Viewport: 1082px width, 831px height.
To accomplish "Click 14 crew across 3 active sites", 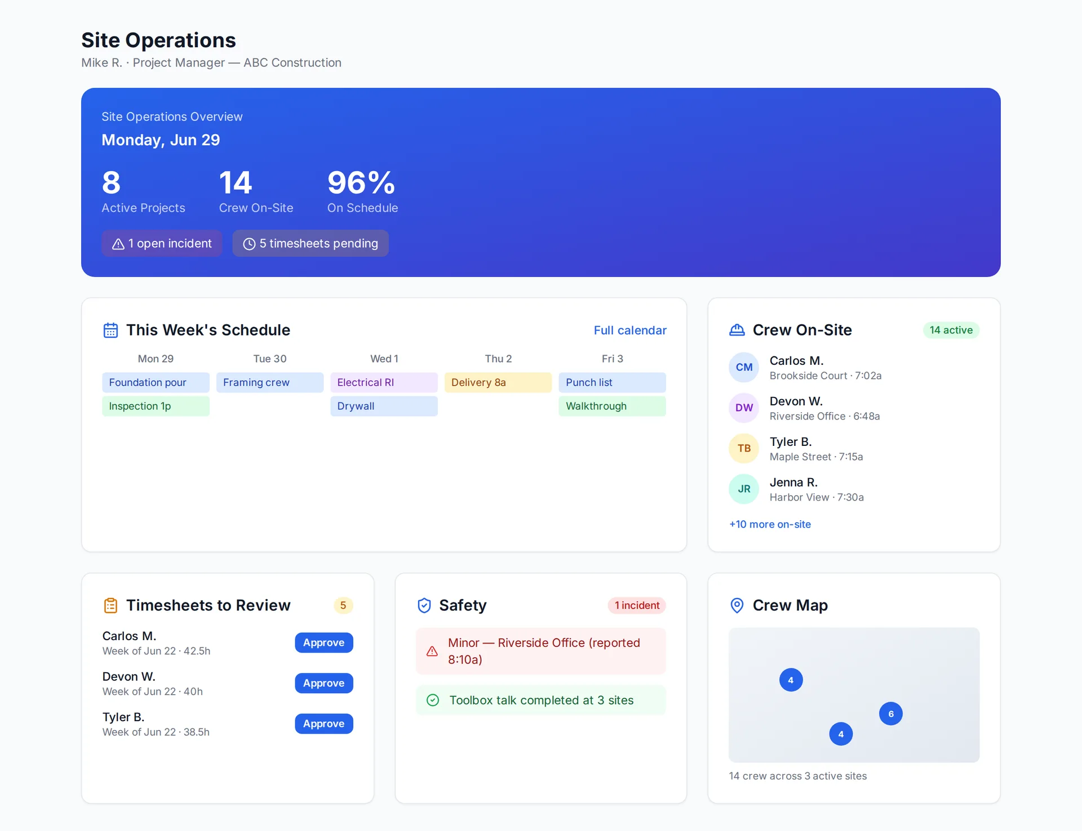I will click(797, 776).
